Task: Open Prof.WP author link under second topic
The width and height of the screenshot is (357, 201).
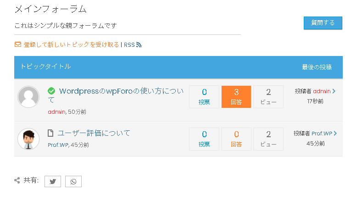Action: [x=58, y=145]
